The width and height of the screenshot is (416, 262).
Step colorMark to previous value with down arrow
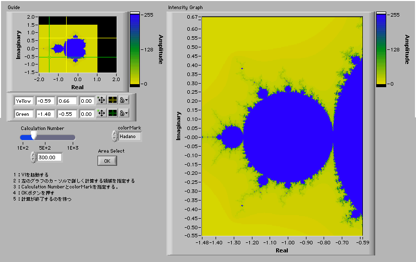point(114,139)
